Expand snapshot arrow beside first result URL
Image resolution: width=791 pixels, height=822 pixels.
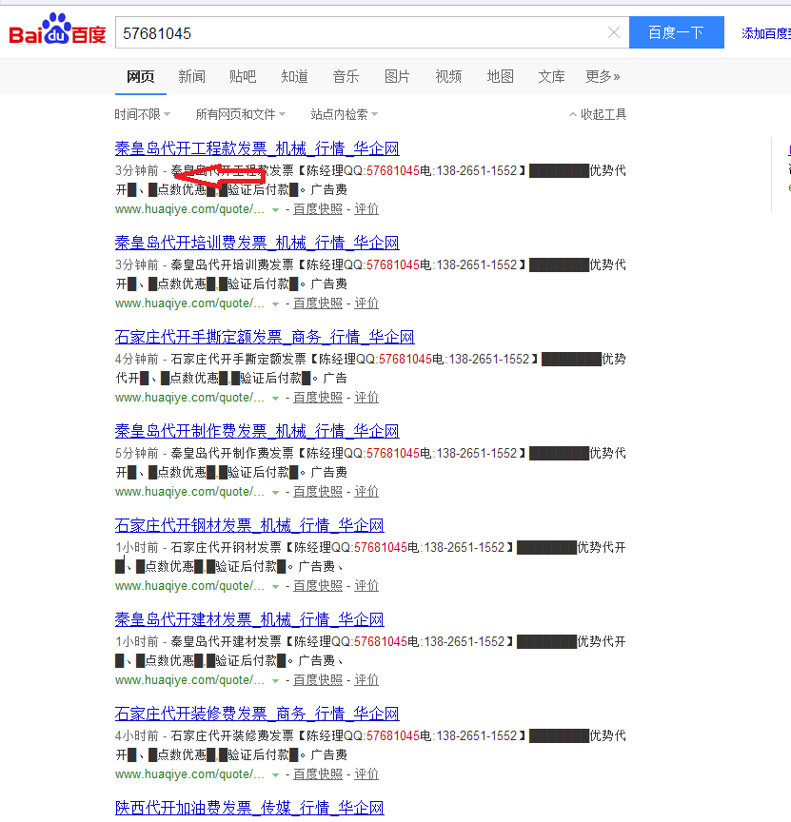pos(275,208)
